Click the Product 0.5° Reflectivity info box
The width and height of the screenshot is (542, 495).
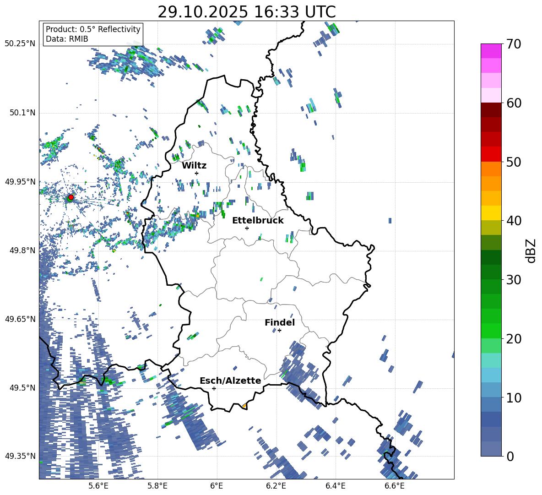pos(93,34)
